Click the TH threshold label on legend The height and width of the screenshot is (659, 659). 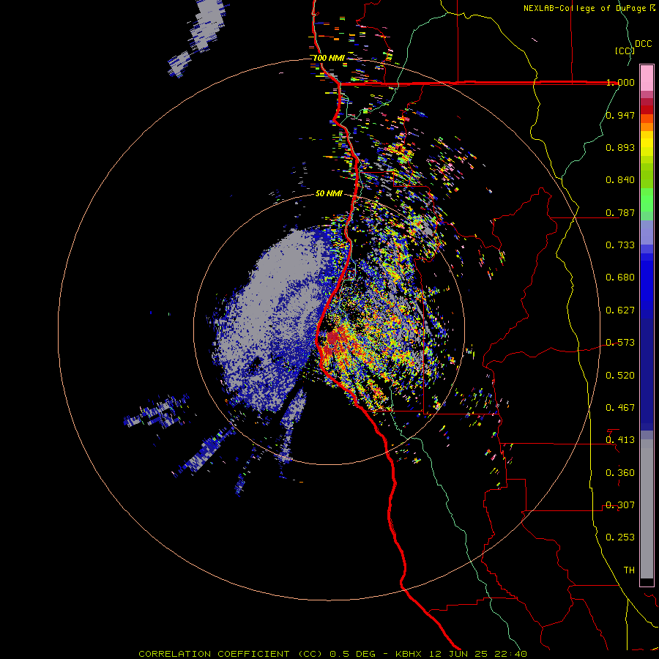[629, 570]
